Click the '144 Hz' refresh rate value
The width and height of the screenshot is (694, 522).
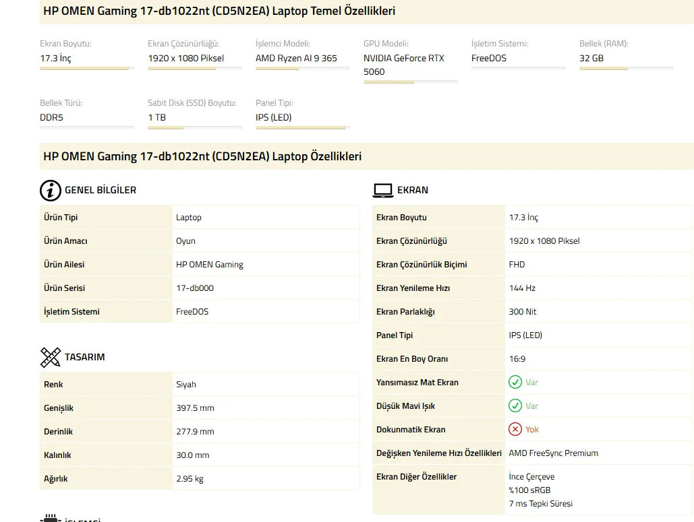pyautogui.click(x=522, y=288)
